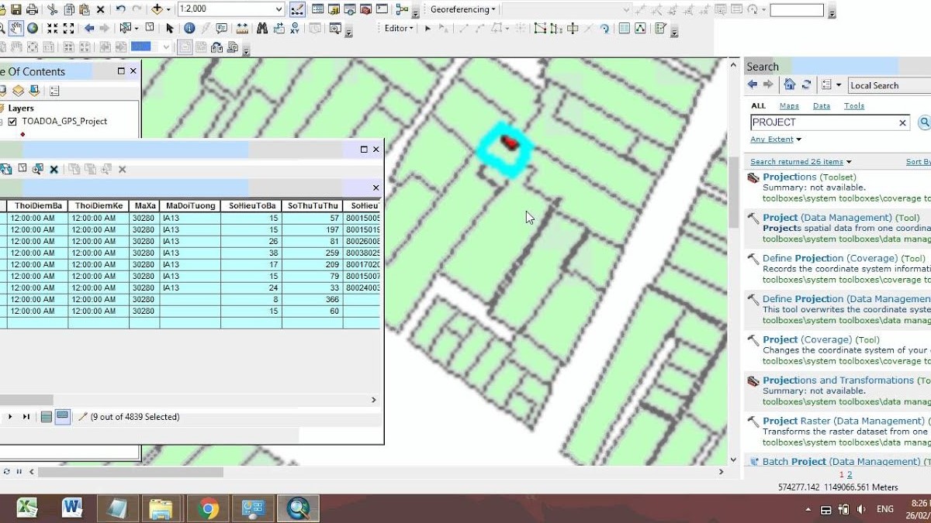Open the Find binoculars tool
931x523 pixels.
tap(261, 29)
